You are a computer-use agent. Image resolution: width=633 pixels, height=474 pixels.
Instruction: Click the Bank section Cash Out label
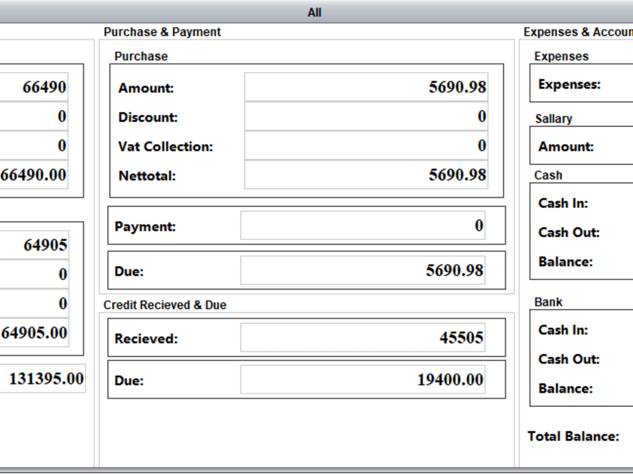pos(569,359)
